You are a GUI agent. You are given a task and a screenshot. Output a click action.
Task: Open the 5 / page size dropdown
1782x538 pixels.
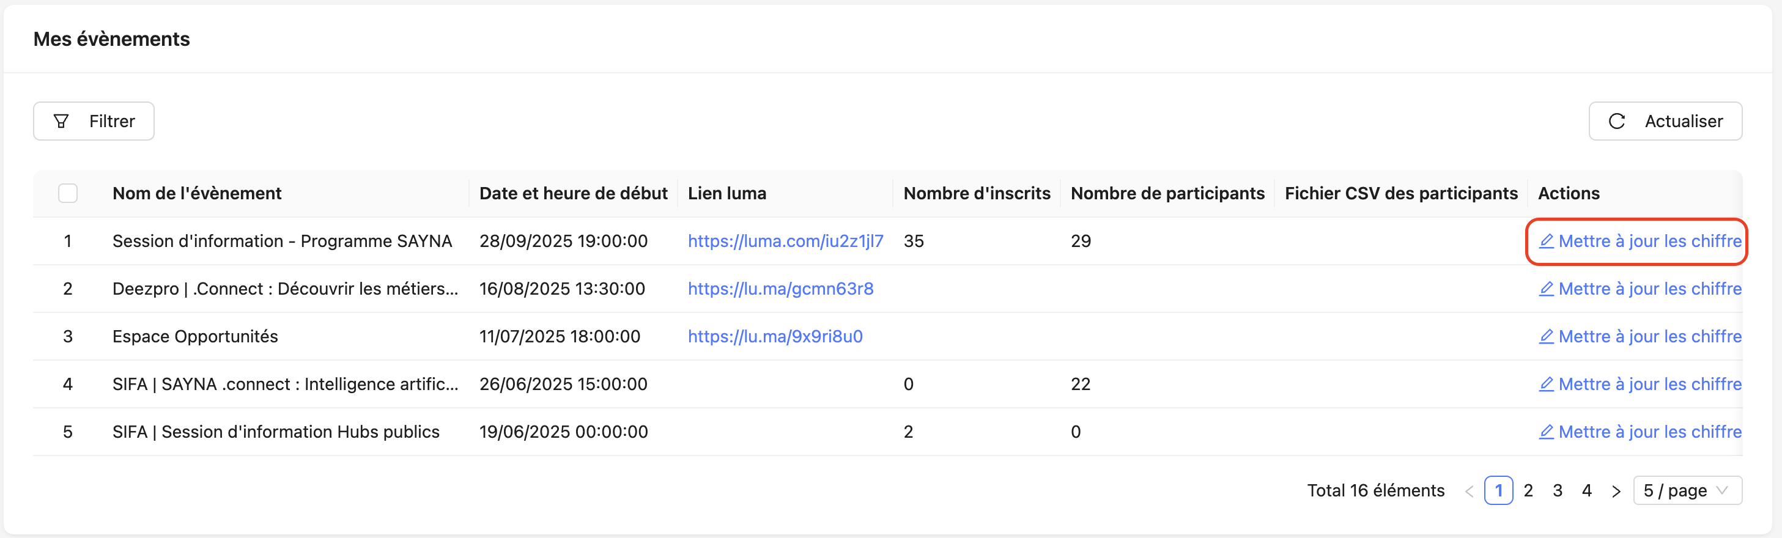(1687, 490)
